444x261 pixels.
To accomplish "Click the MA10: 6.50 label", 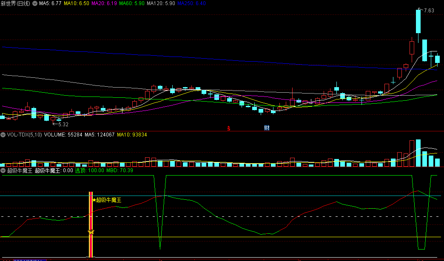I will click(x=77, y=3).
